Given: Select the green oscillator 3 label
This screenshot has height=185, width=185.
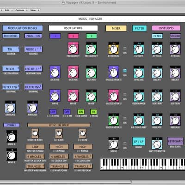Looking at the screenshot, I should pyautogui.click(x=92, y=36).
